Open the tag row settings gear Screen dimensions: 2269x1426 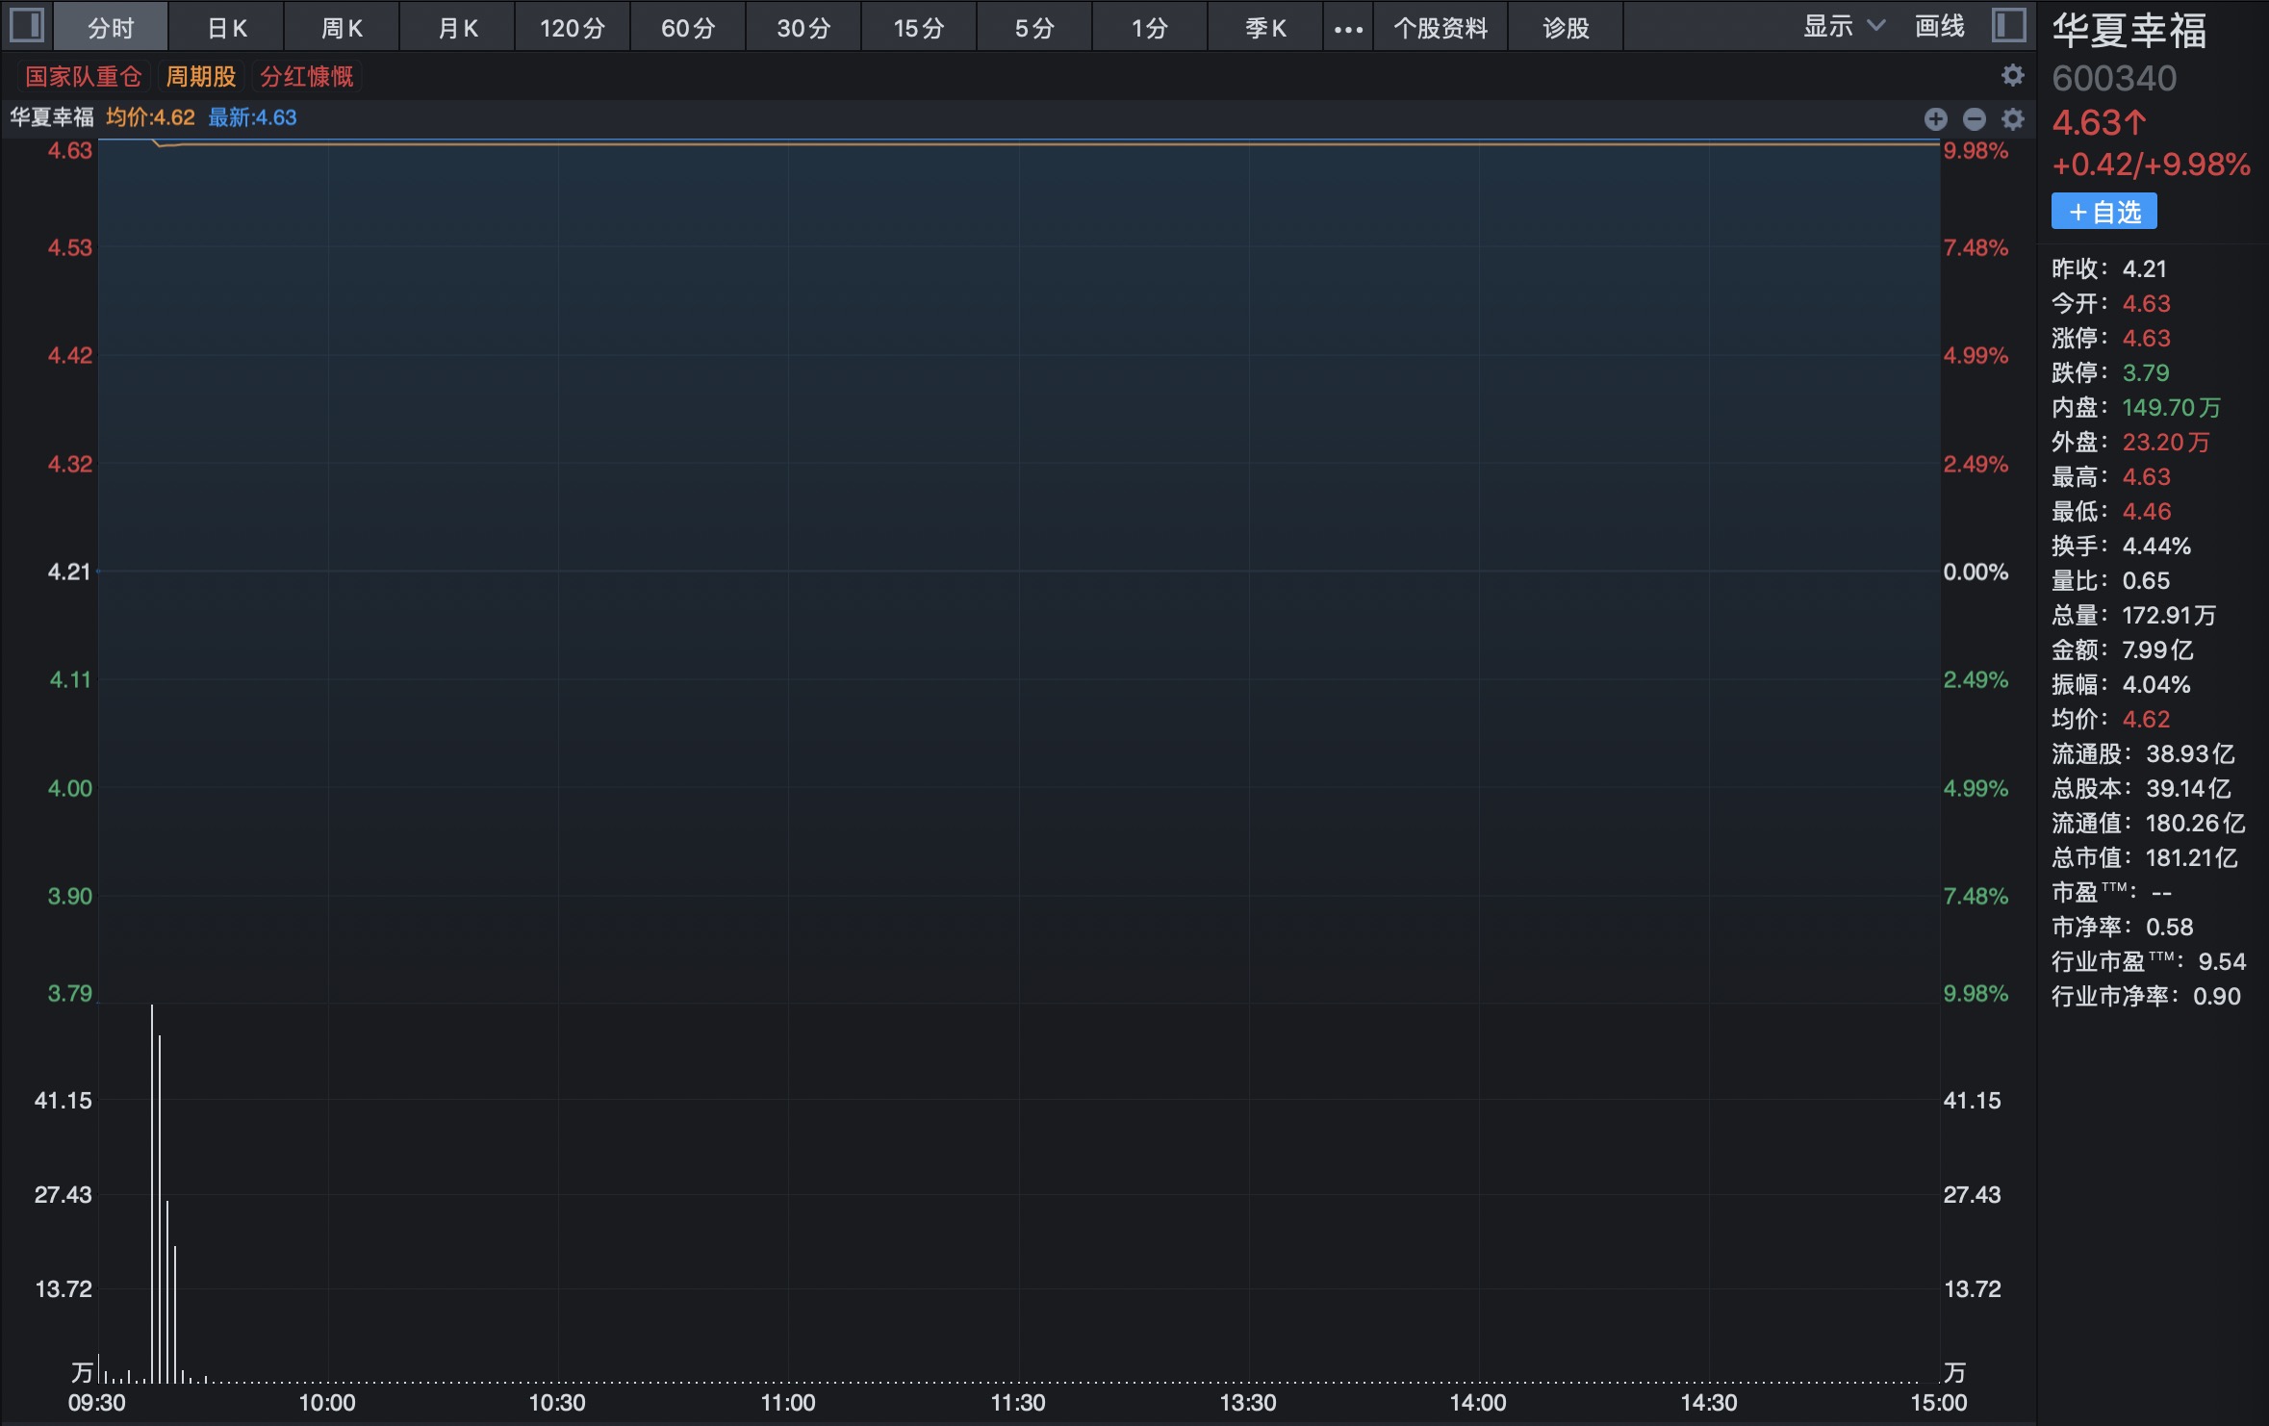pyautogui.click(x=2012, y=75)
